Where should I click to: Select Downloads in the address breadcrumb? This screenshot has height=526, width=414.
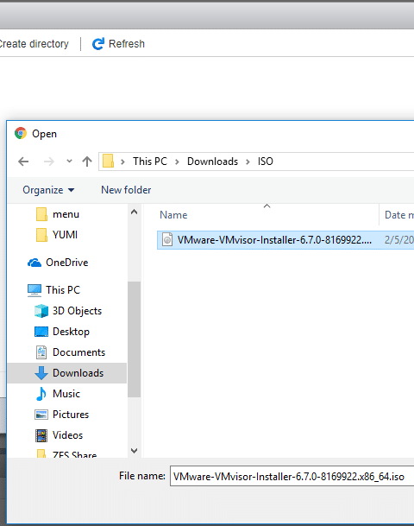[212, 162]
